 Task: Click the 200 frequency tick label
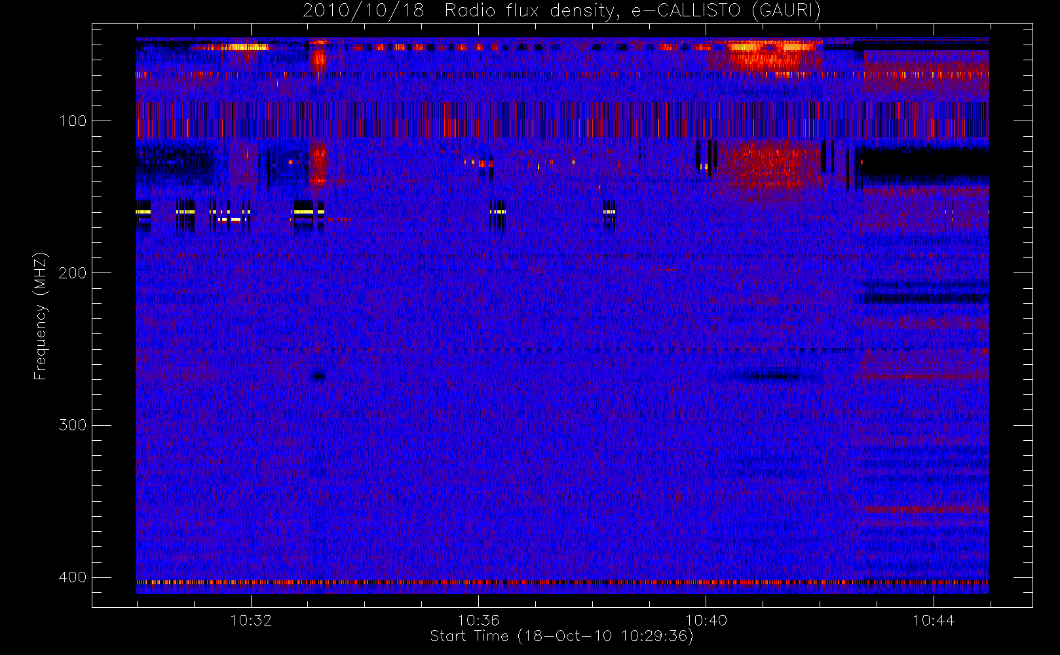(x=73, y=272)
